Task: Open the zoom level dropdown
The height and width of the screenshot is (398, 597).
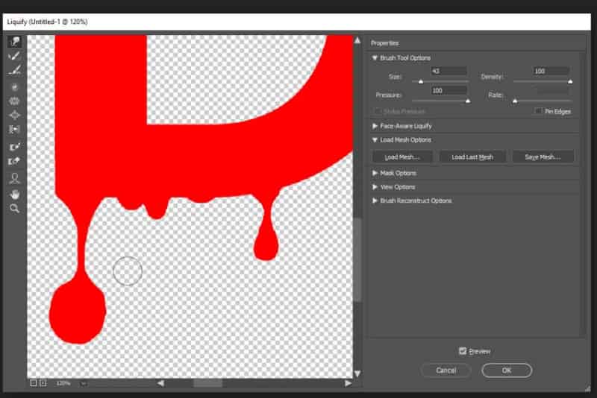Action: coord(83,383)
